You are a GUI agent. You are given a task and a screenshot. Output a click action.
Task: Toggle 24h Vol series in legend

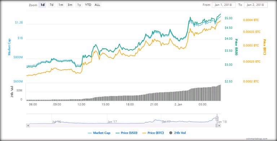[177, 133]
